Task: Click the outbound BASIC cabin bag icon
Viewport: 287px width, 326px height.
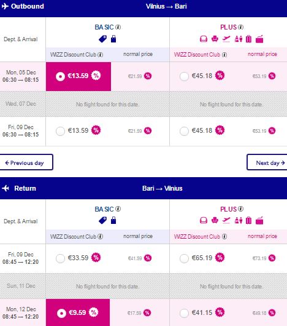Action: click(x=113, y=39)
